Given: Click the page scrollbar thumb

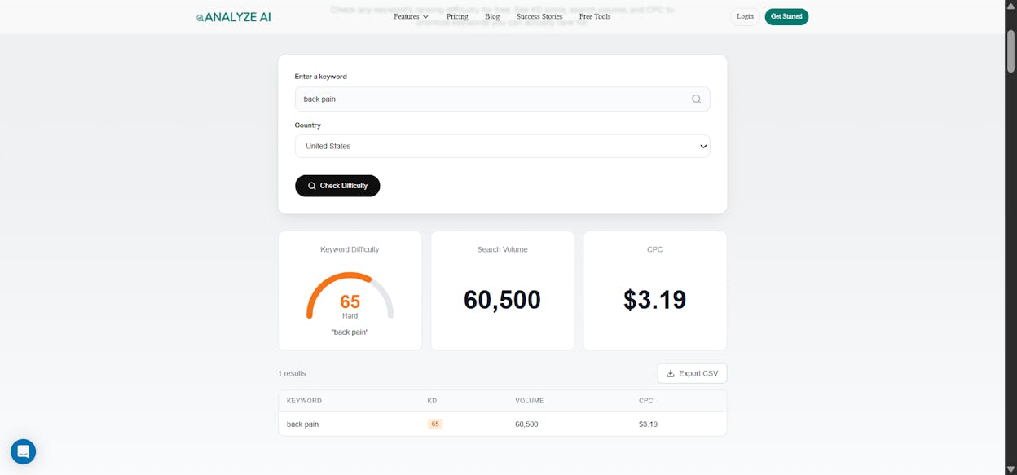Looking at the screenshot, I should [1010, 51].
